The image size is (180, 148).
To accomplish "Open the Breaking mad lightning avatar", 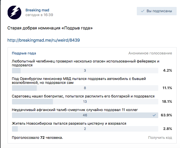I will coord(14,12).
